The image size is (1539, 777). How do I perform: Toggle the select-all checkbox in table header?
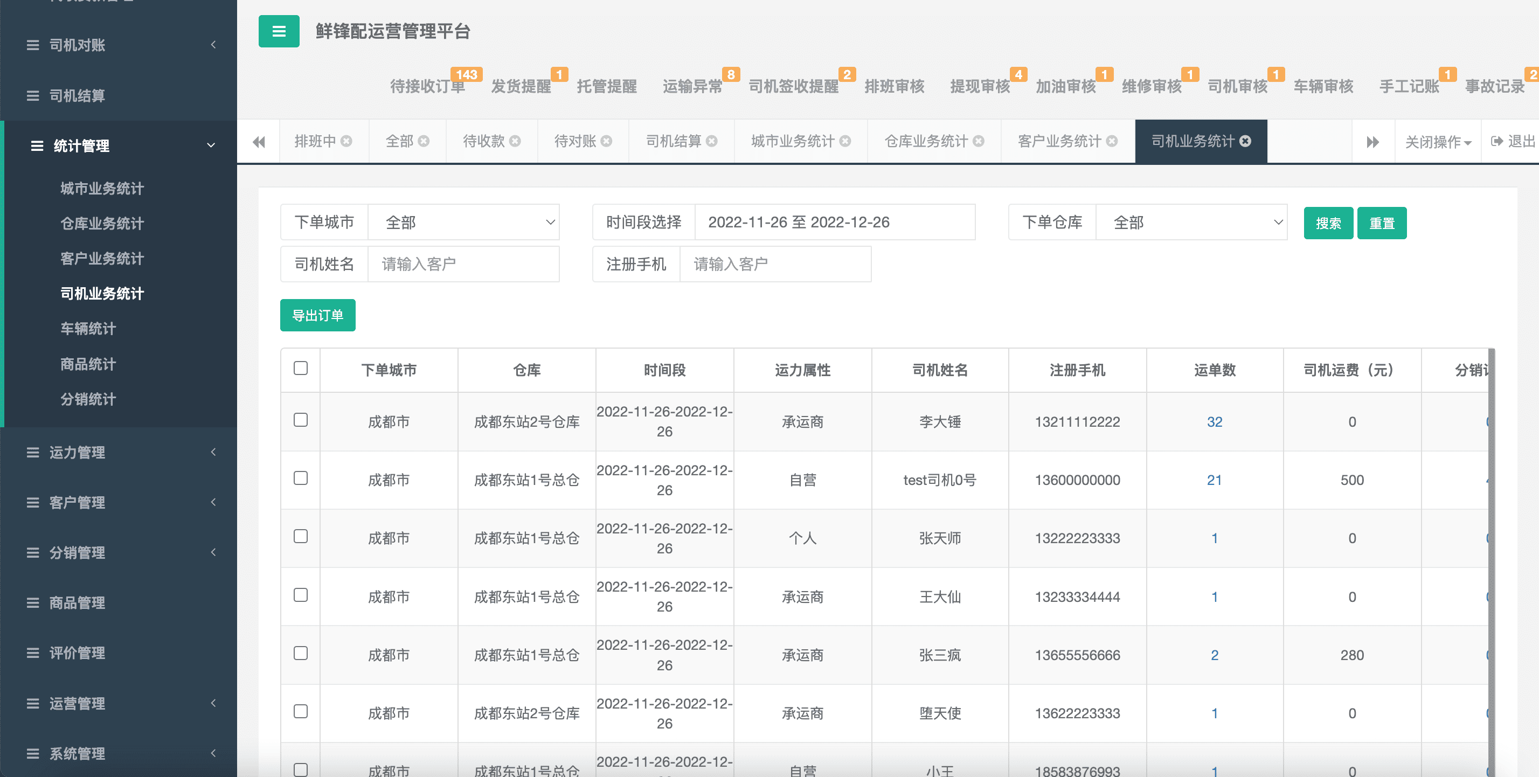301,368
